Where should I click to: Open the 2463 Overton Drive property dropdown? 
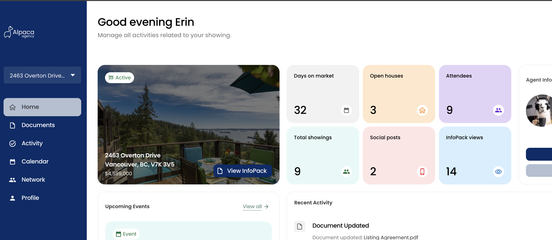click(42, 75)
